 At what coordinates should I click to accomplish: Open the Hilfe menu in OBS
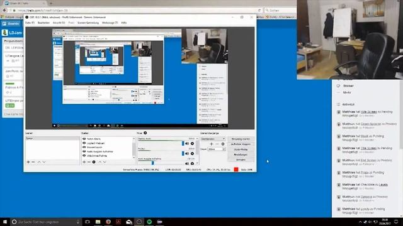point(124,23)
